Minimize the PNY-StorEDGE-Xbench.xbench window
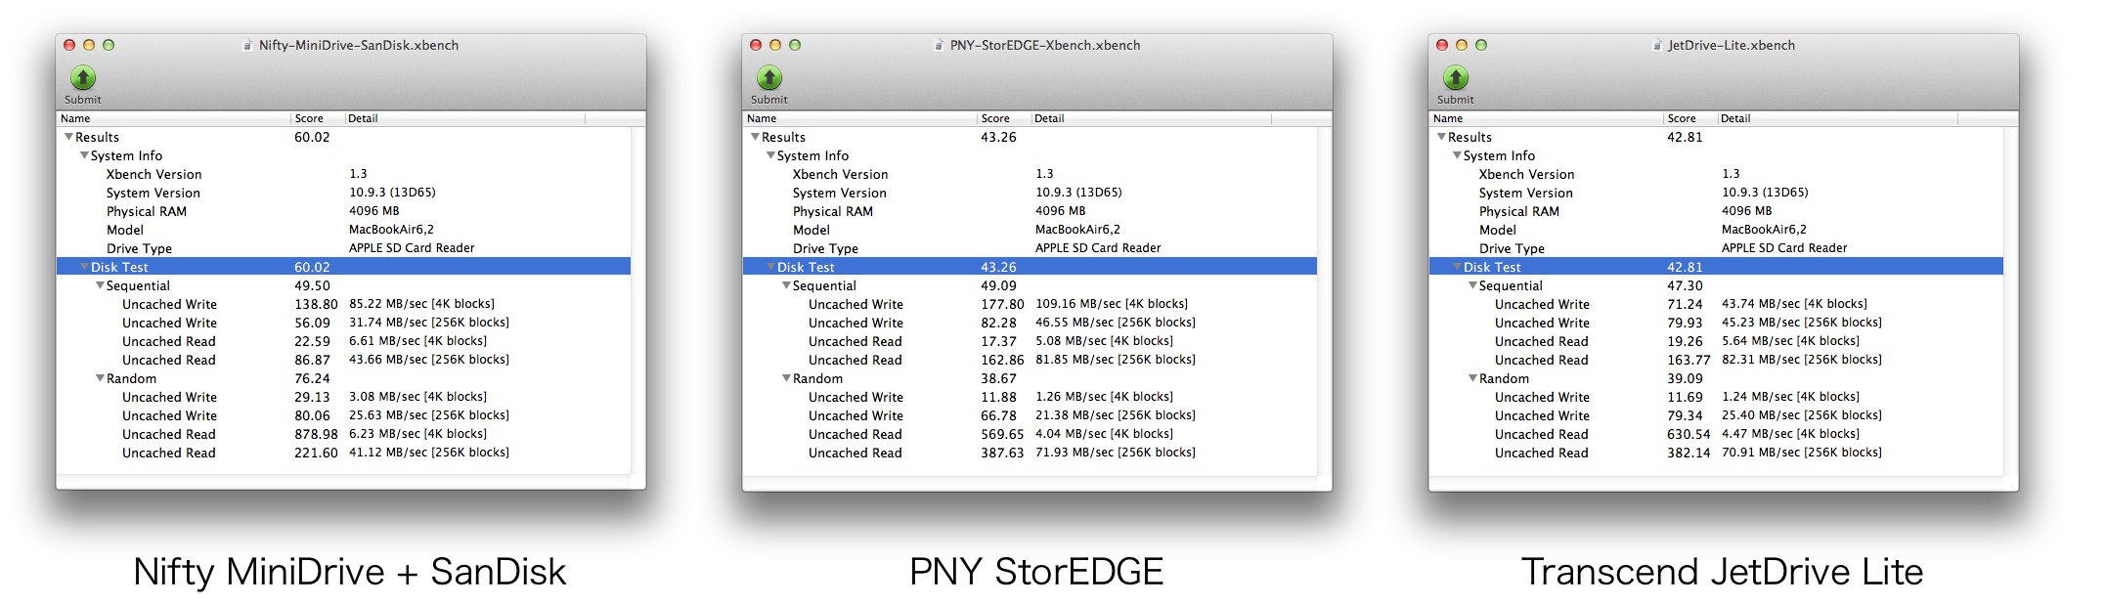 [x=775, y=45]
